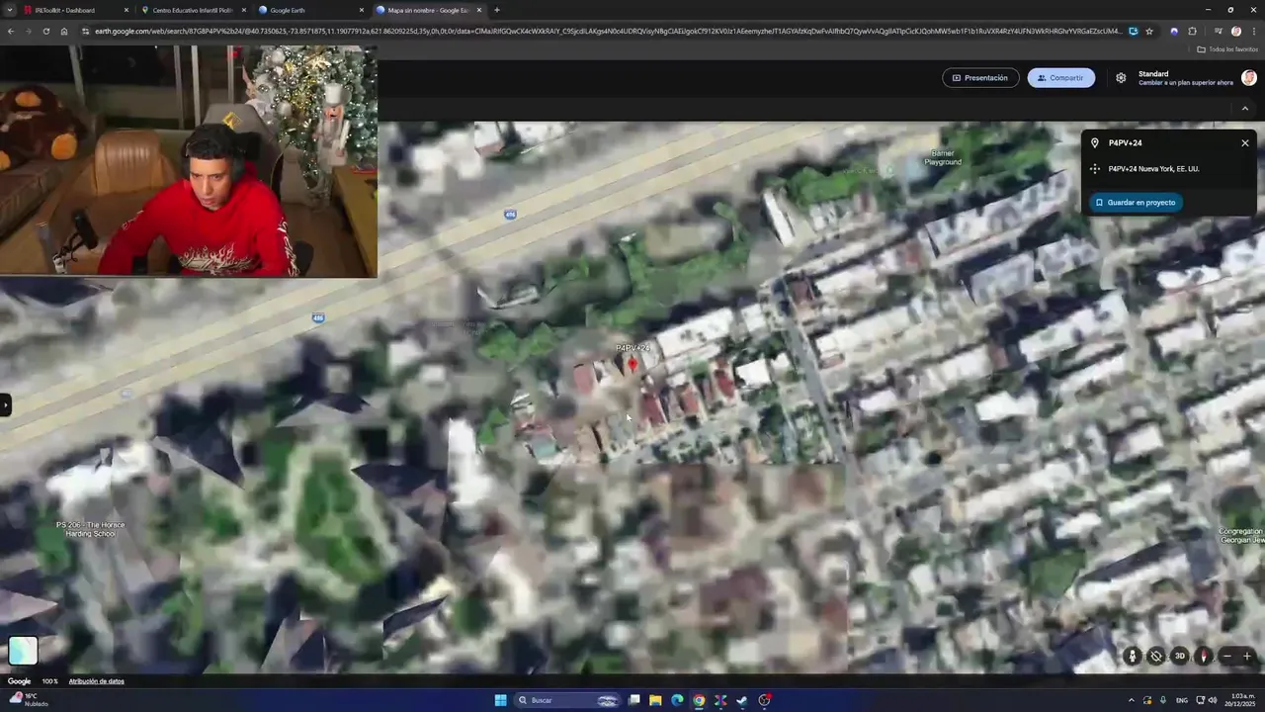Open Atribución de datos link
This screenshot has width=1265, height=712.
coord(96,681)
